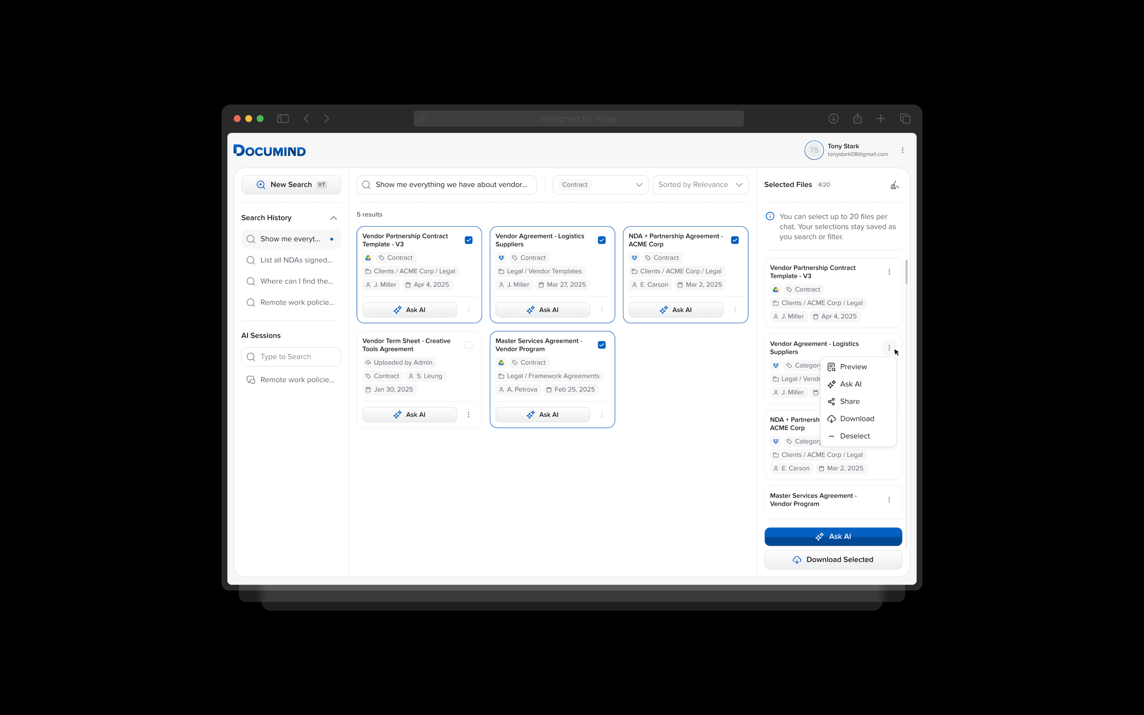Screen dimensions: 1144x715
Task: Open options for Master Services Agreement selected file
Action: point(889,500)
